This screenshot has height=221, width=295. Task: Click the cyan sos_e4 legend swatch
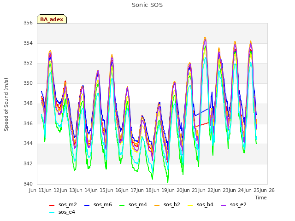(x=52, y=213)
